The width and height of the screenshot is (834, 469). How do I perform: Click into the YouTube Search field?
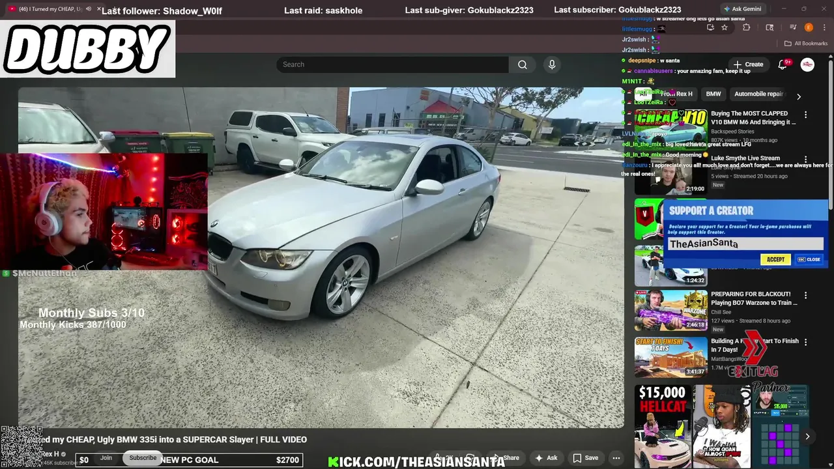pos(393,64)
